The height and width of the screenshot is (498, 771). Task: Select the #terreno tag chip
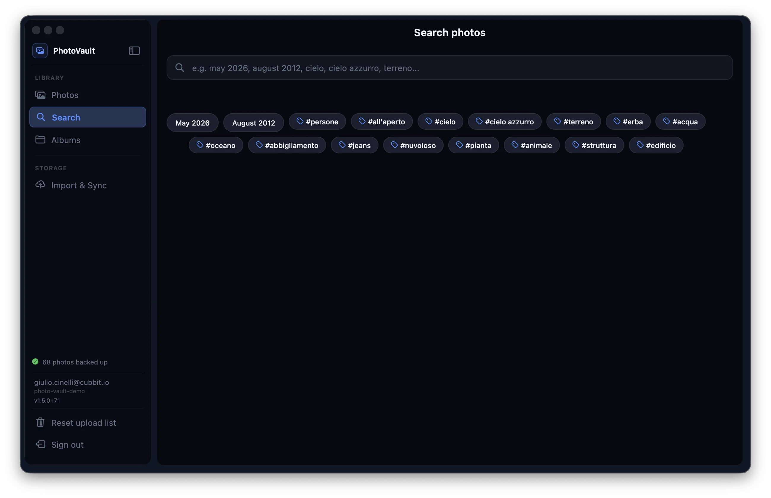574,121
